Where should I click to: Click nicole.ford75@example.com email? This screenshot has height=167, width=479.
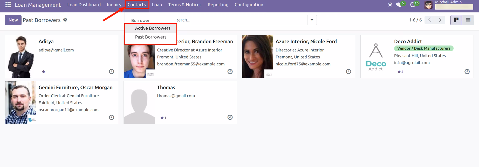tap(303, 64)
